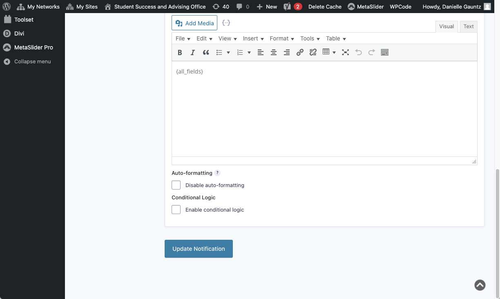Viewport: 500px width, 299px height.
Task: Open the editor Insert menu
Action: (253, 38)
